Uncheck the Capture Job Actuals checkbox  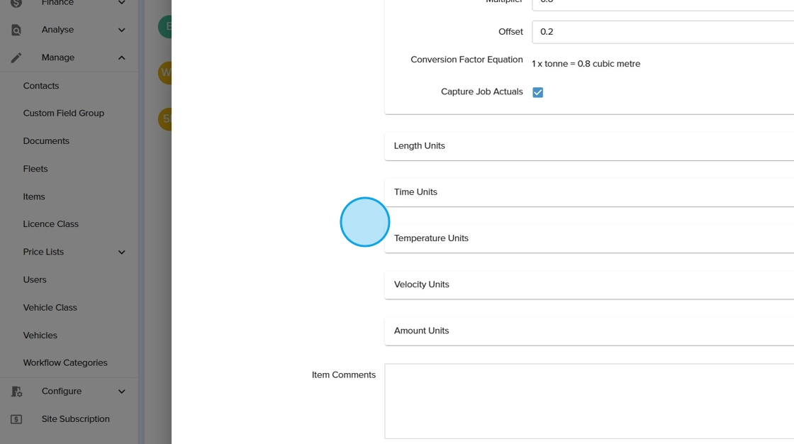click(537, 92)
